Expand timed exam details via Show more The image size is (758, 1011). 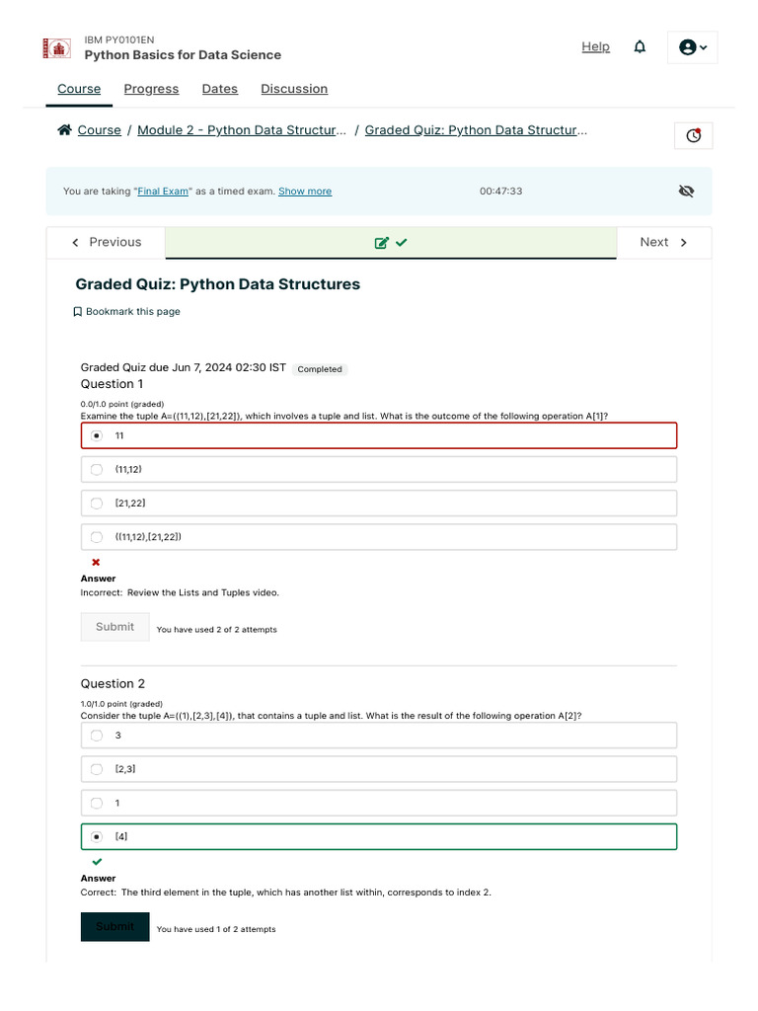point(305,192)
